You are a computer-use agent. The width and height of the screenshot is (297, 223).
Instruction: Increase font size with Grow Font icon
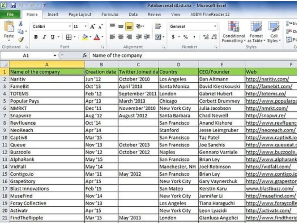pos(92,26)
